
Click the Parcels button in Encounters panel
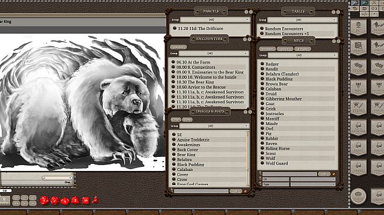[178, 47]
